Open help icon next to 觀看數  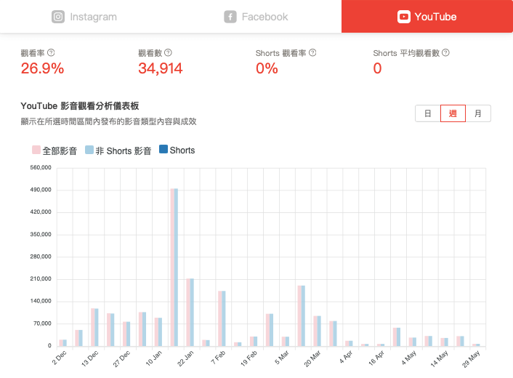[x=168, y=52]
